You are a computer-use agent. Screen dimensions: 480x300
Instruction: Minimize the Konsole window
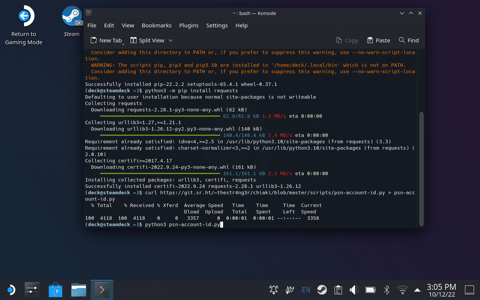[x=402, y=13]
